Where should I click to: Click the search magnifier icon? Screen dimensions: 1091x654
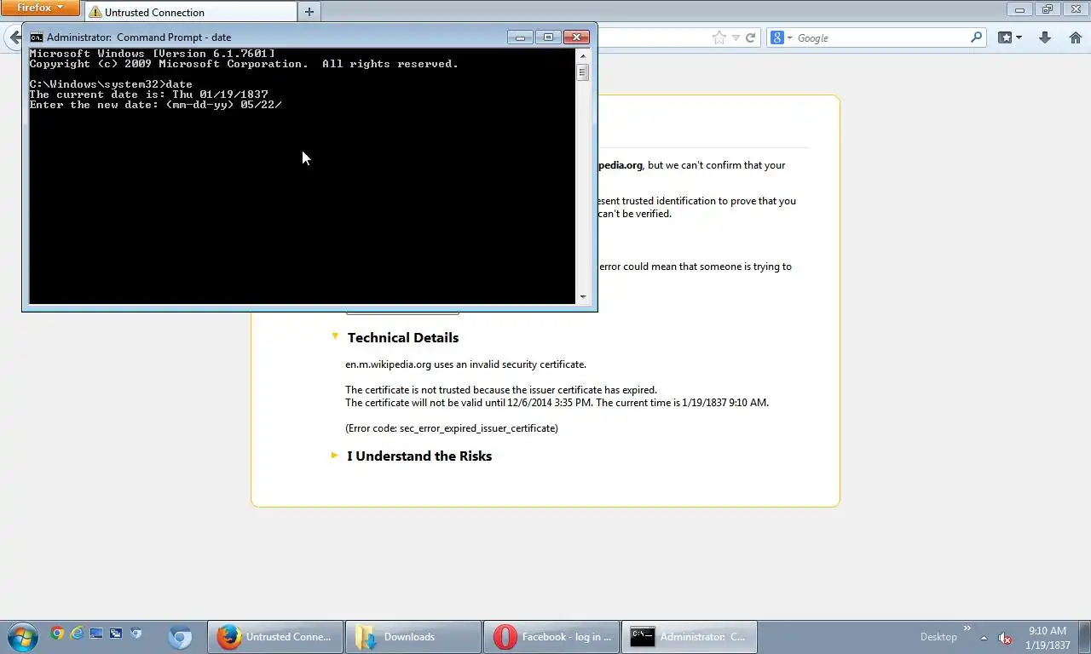point(977,37)
